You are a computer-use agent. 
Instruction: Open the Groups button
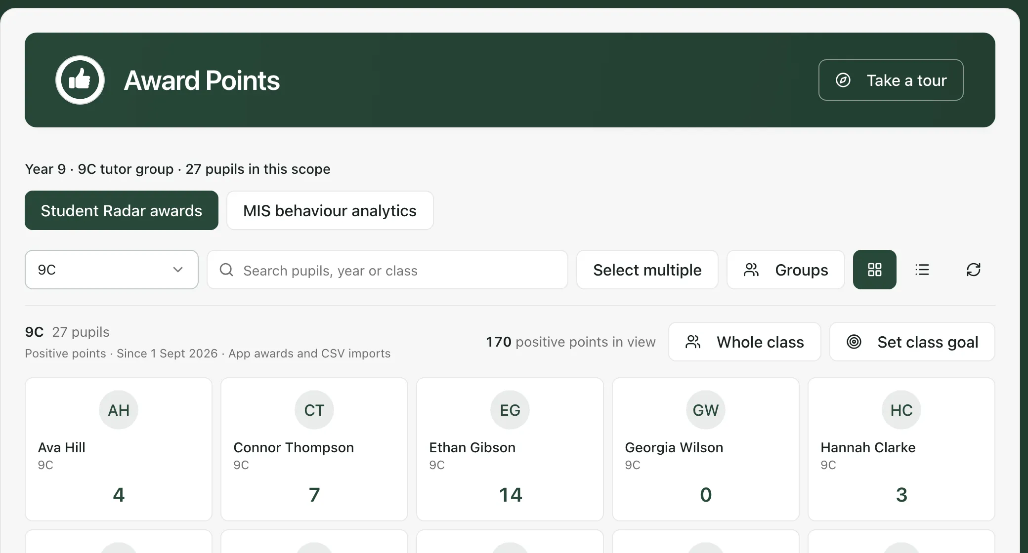pyautogui.click(x=786, y=270)
